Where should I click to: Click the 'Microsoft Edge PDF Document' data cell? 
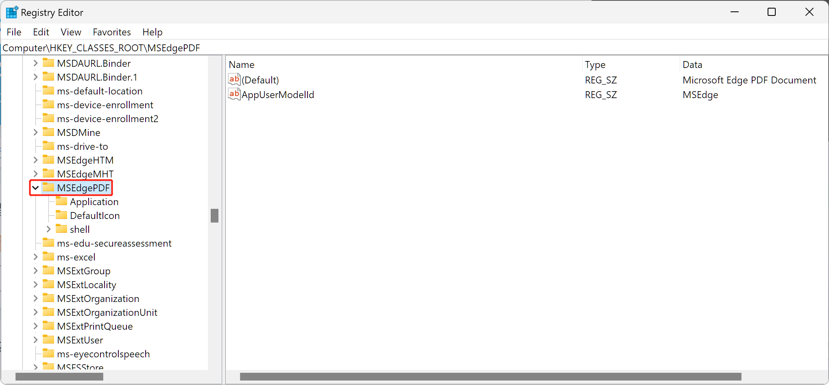[x=749, y=80]
